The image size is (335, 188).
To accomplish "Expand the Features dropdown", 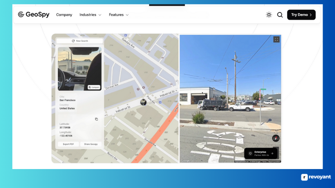I will coord(119,15).
